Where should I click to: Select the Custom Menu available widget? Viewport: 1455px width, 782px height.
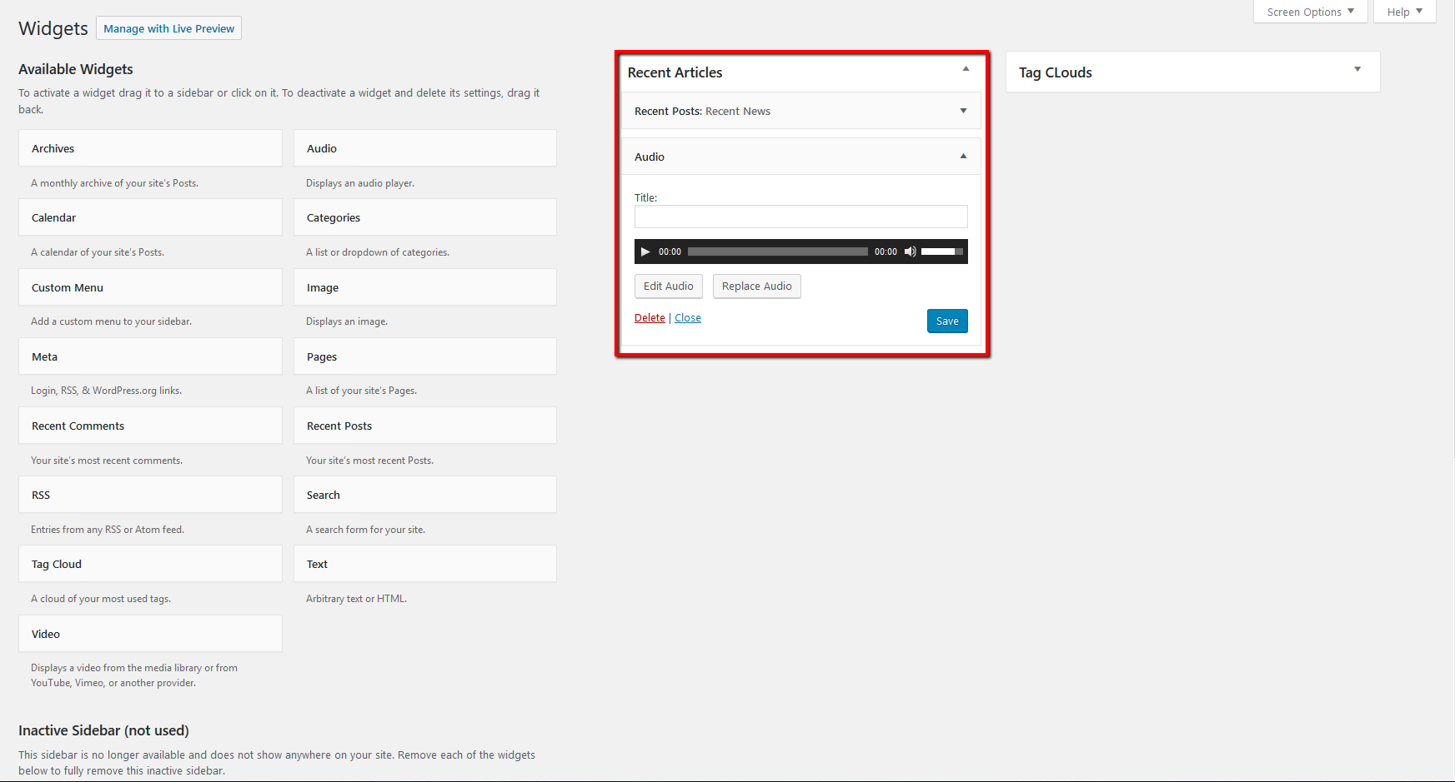click(x=150, y=287)
